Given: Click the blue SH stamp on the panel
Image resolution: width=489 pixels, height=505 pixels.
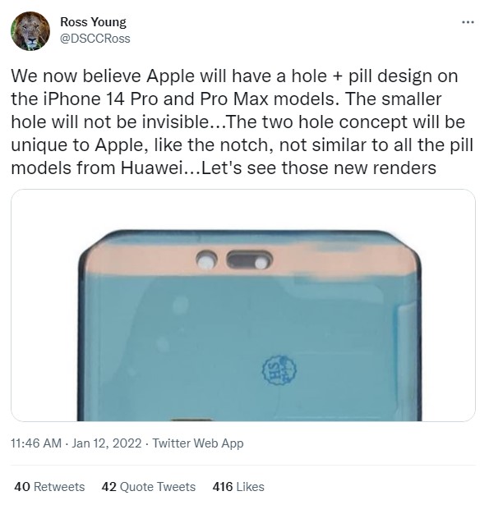Looking at the screenshot, I should pos(279,370).
